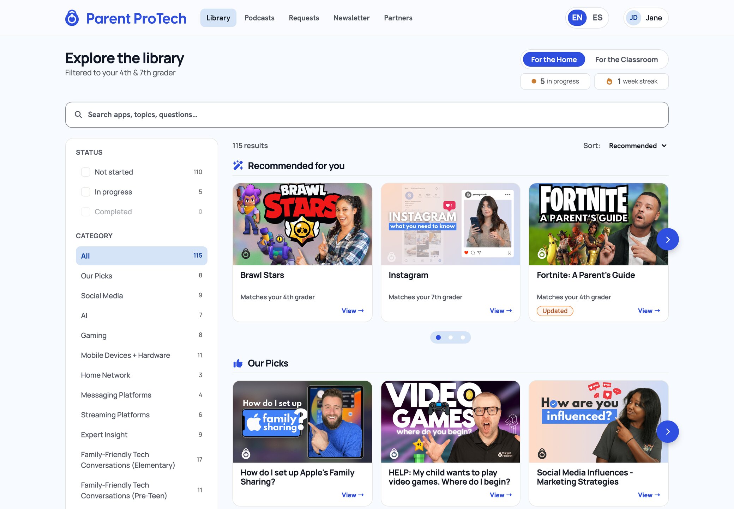The image size is (734, 509).
Task: Select the Gaming category
Action: click(x=142, y=335)
